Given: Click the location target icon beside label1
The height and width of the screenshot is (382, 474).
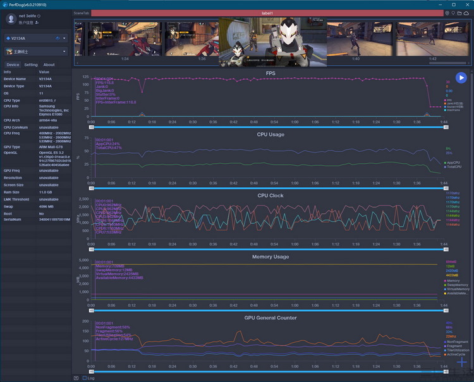Looking at the screenshot, I should coord(447,13).
